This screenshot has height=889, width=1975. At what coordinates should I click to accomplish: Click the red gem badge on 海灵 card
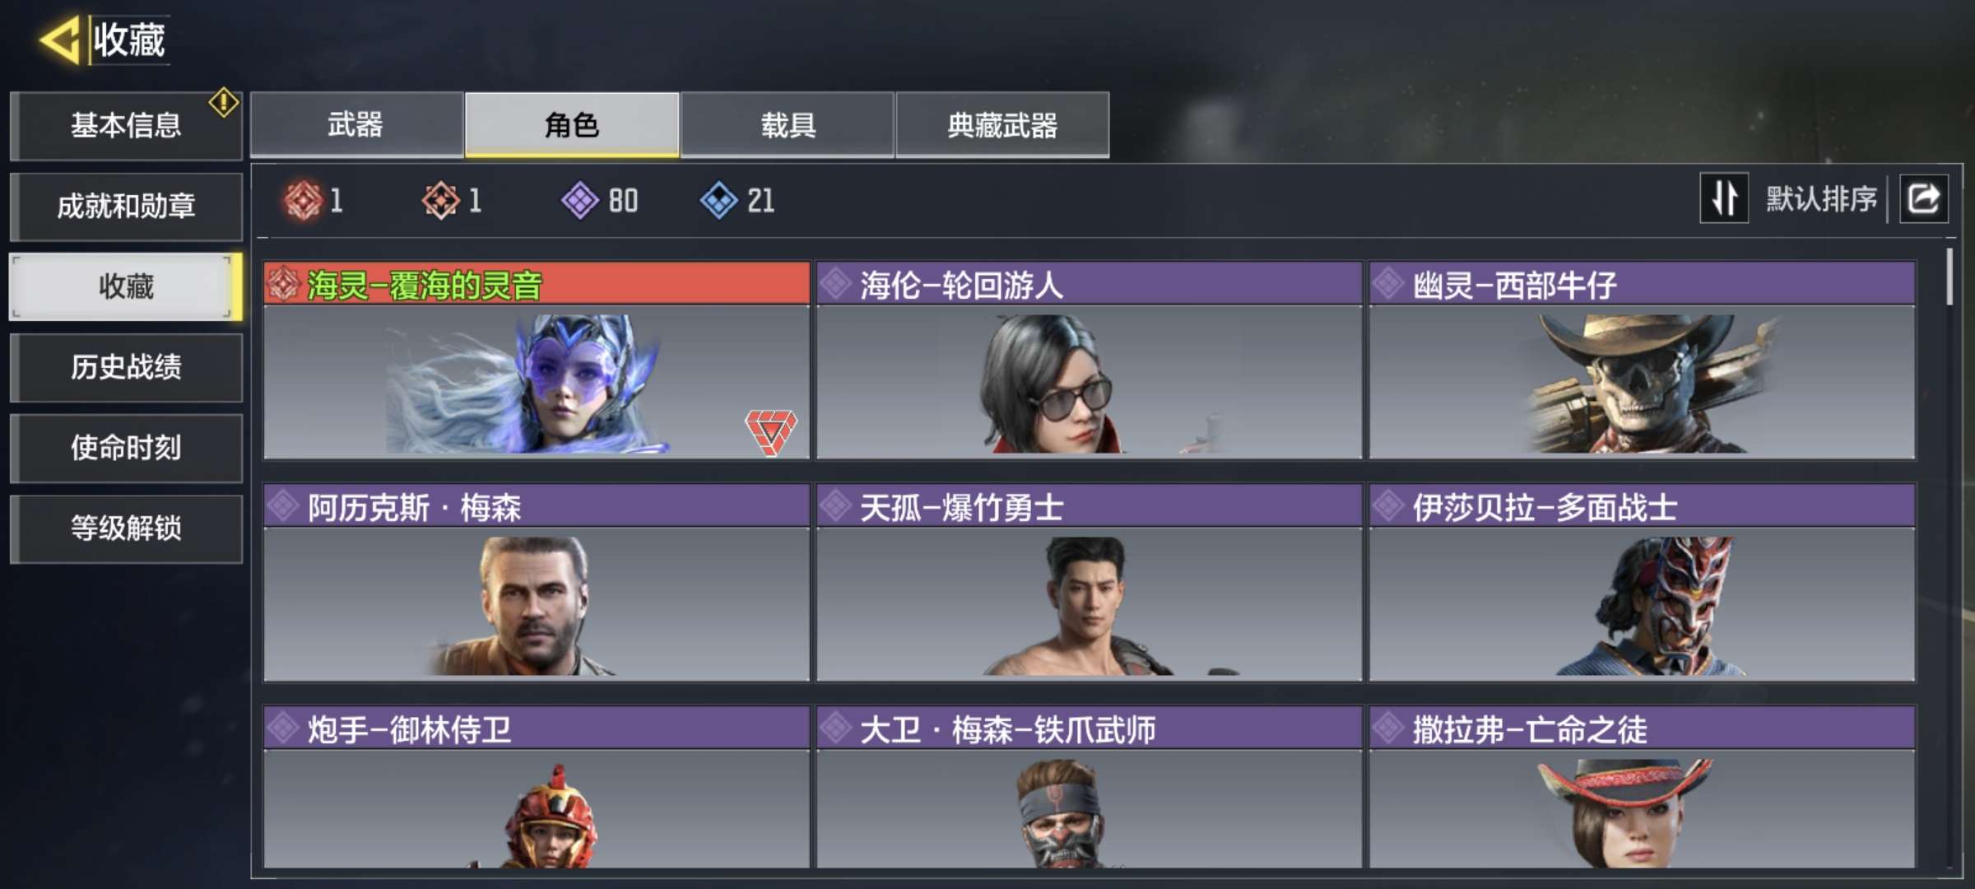tap(771, 431)
